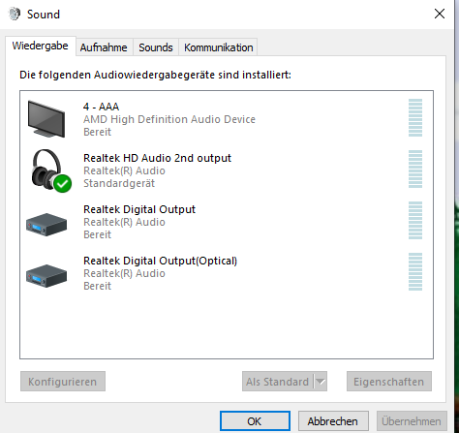This screenshot has width=459, height=433.
Task: Select "Realtek HD Audio 2nd output" device name
Action: pyautogui.click(x=157, y=158)
